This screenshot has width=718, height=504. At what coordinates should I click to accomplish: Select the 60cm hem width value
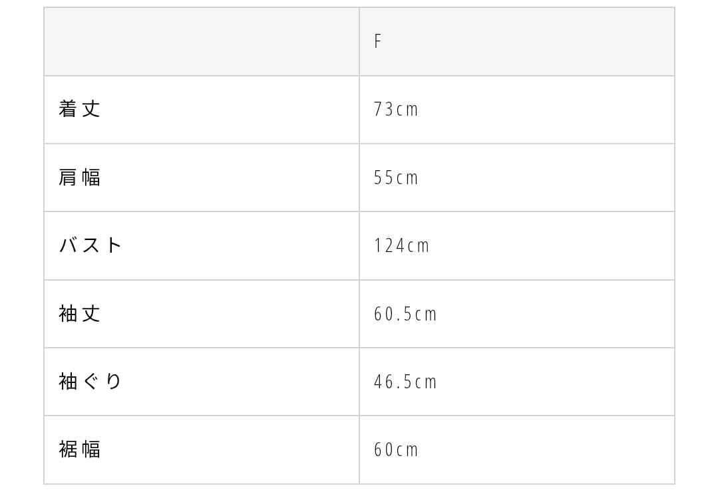(396, 450)
